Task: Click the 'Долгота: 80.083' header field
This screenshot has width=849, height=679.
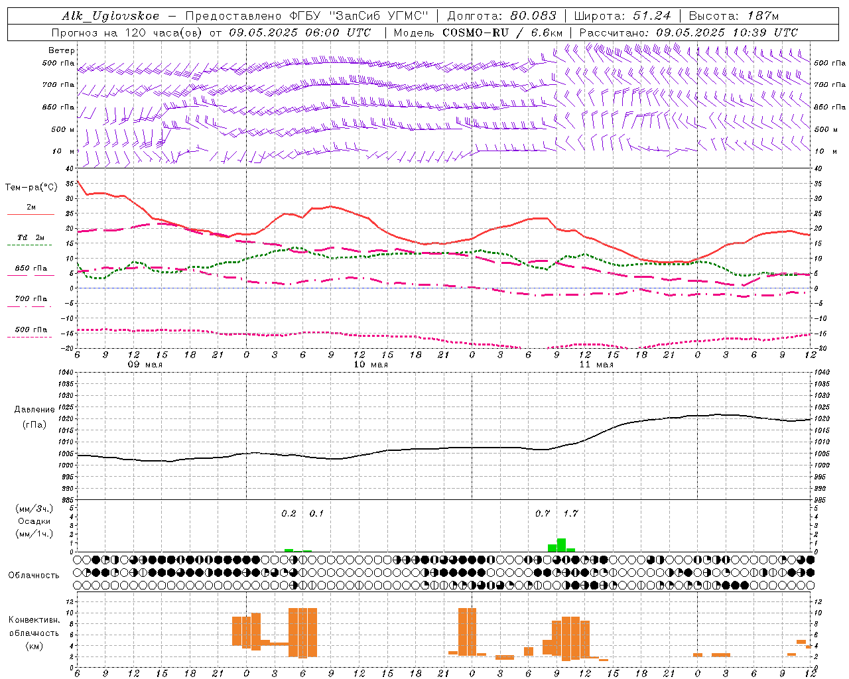Action: click(x=501, y=16)
